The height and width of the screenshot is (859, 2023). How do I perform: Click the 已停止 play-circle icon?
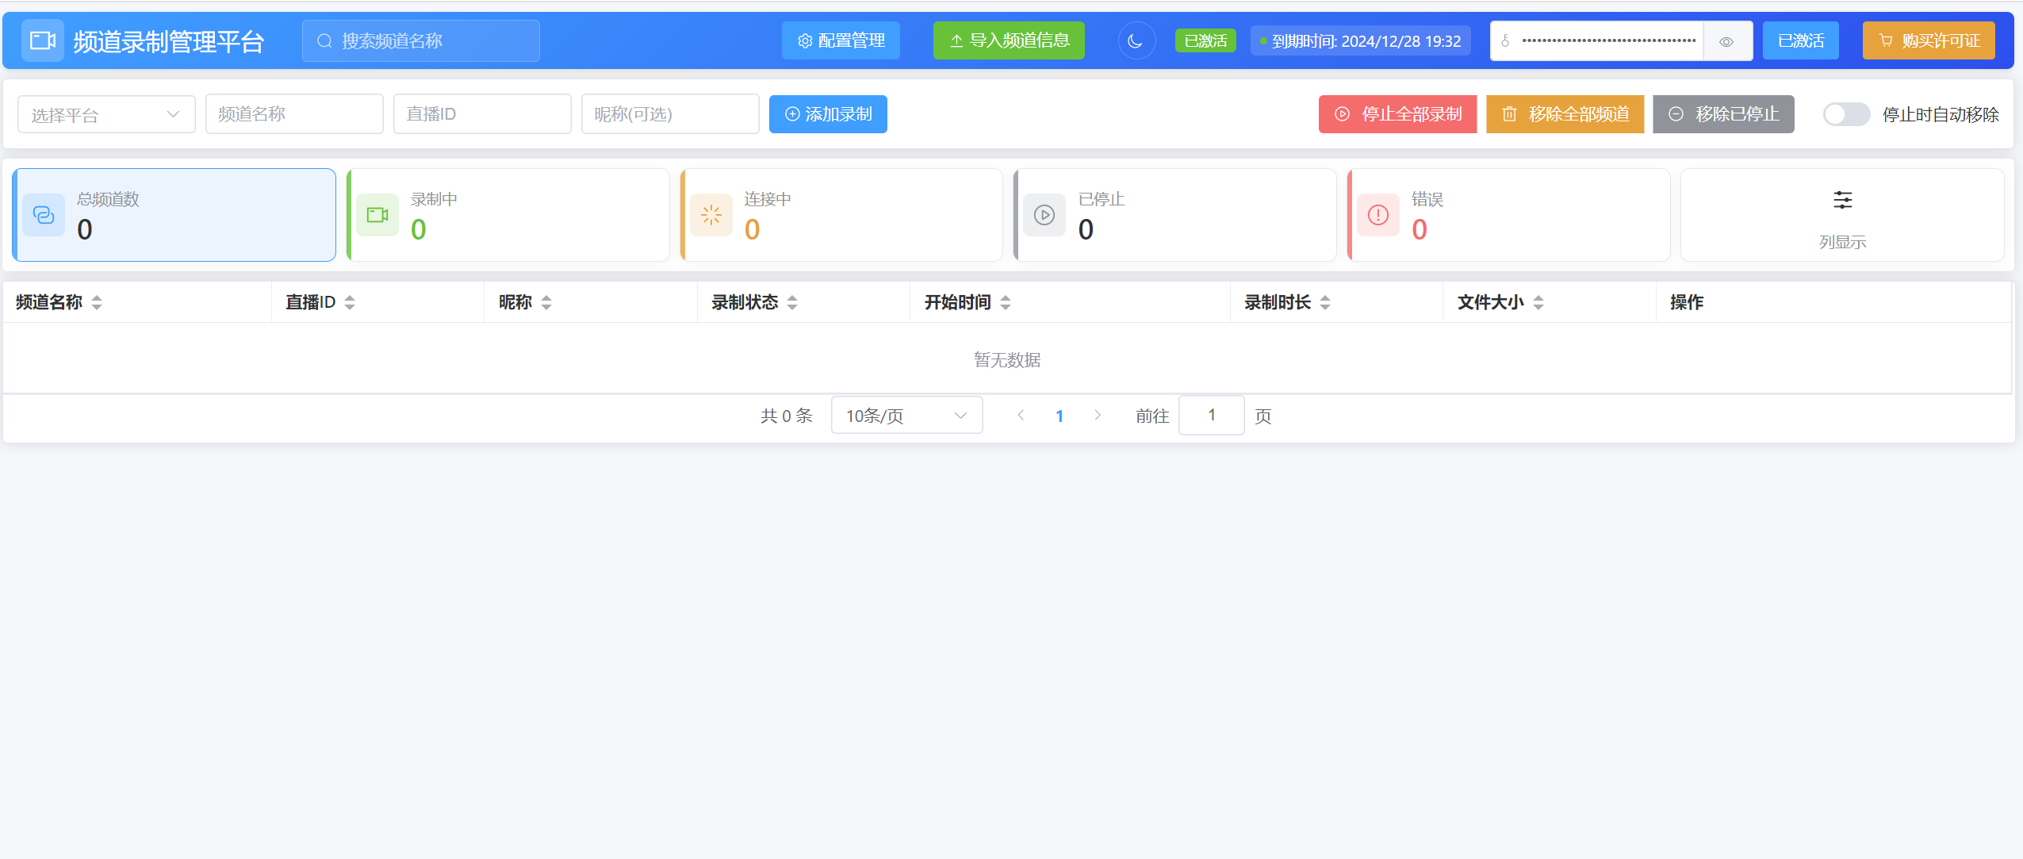1044,215
